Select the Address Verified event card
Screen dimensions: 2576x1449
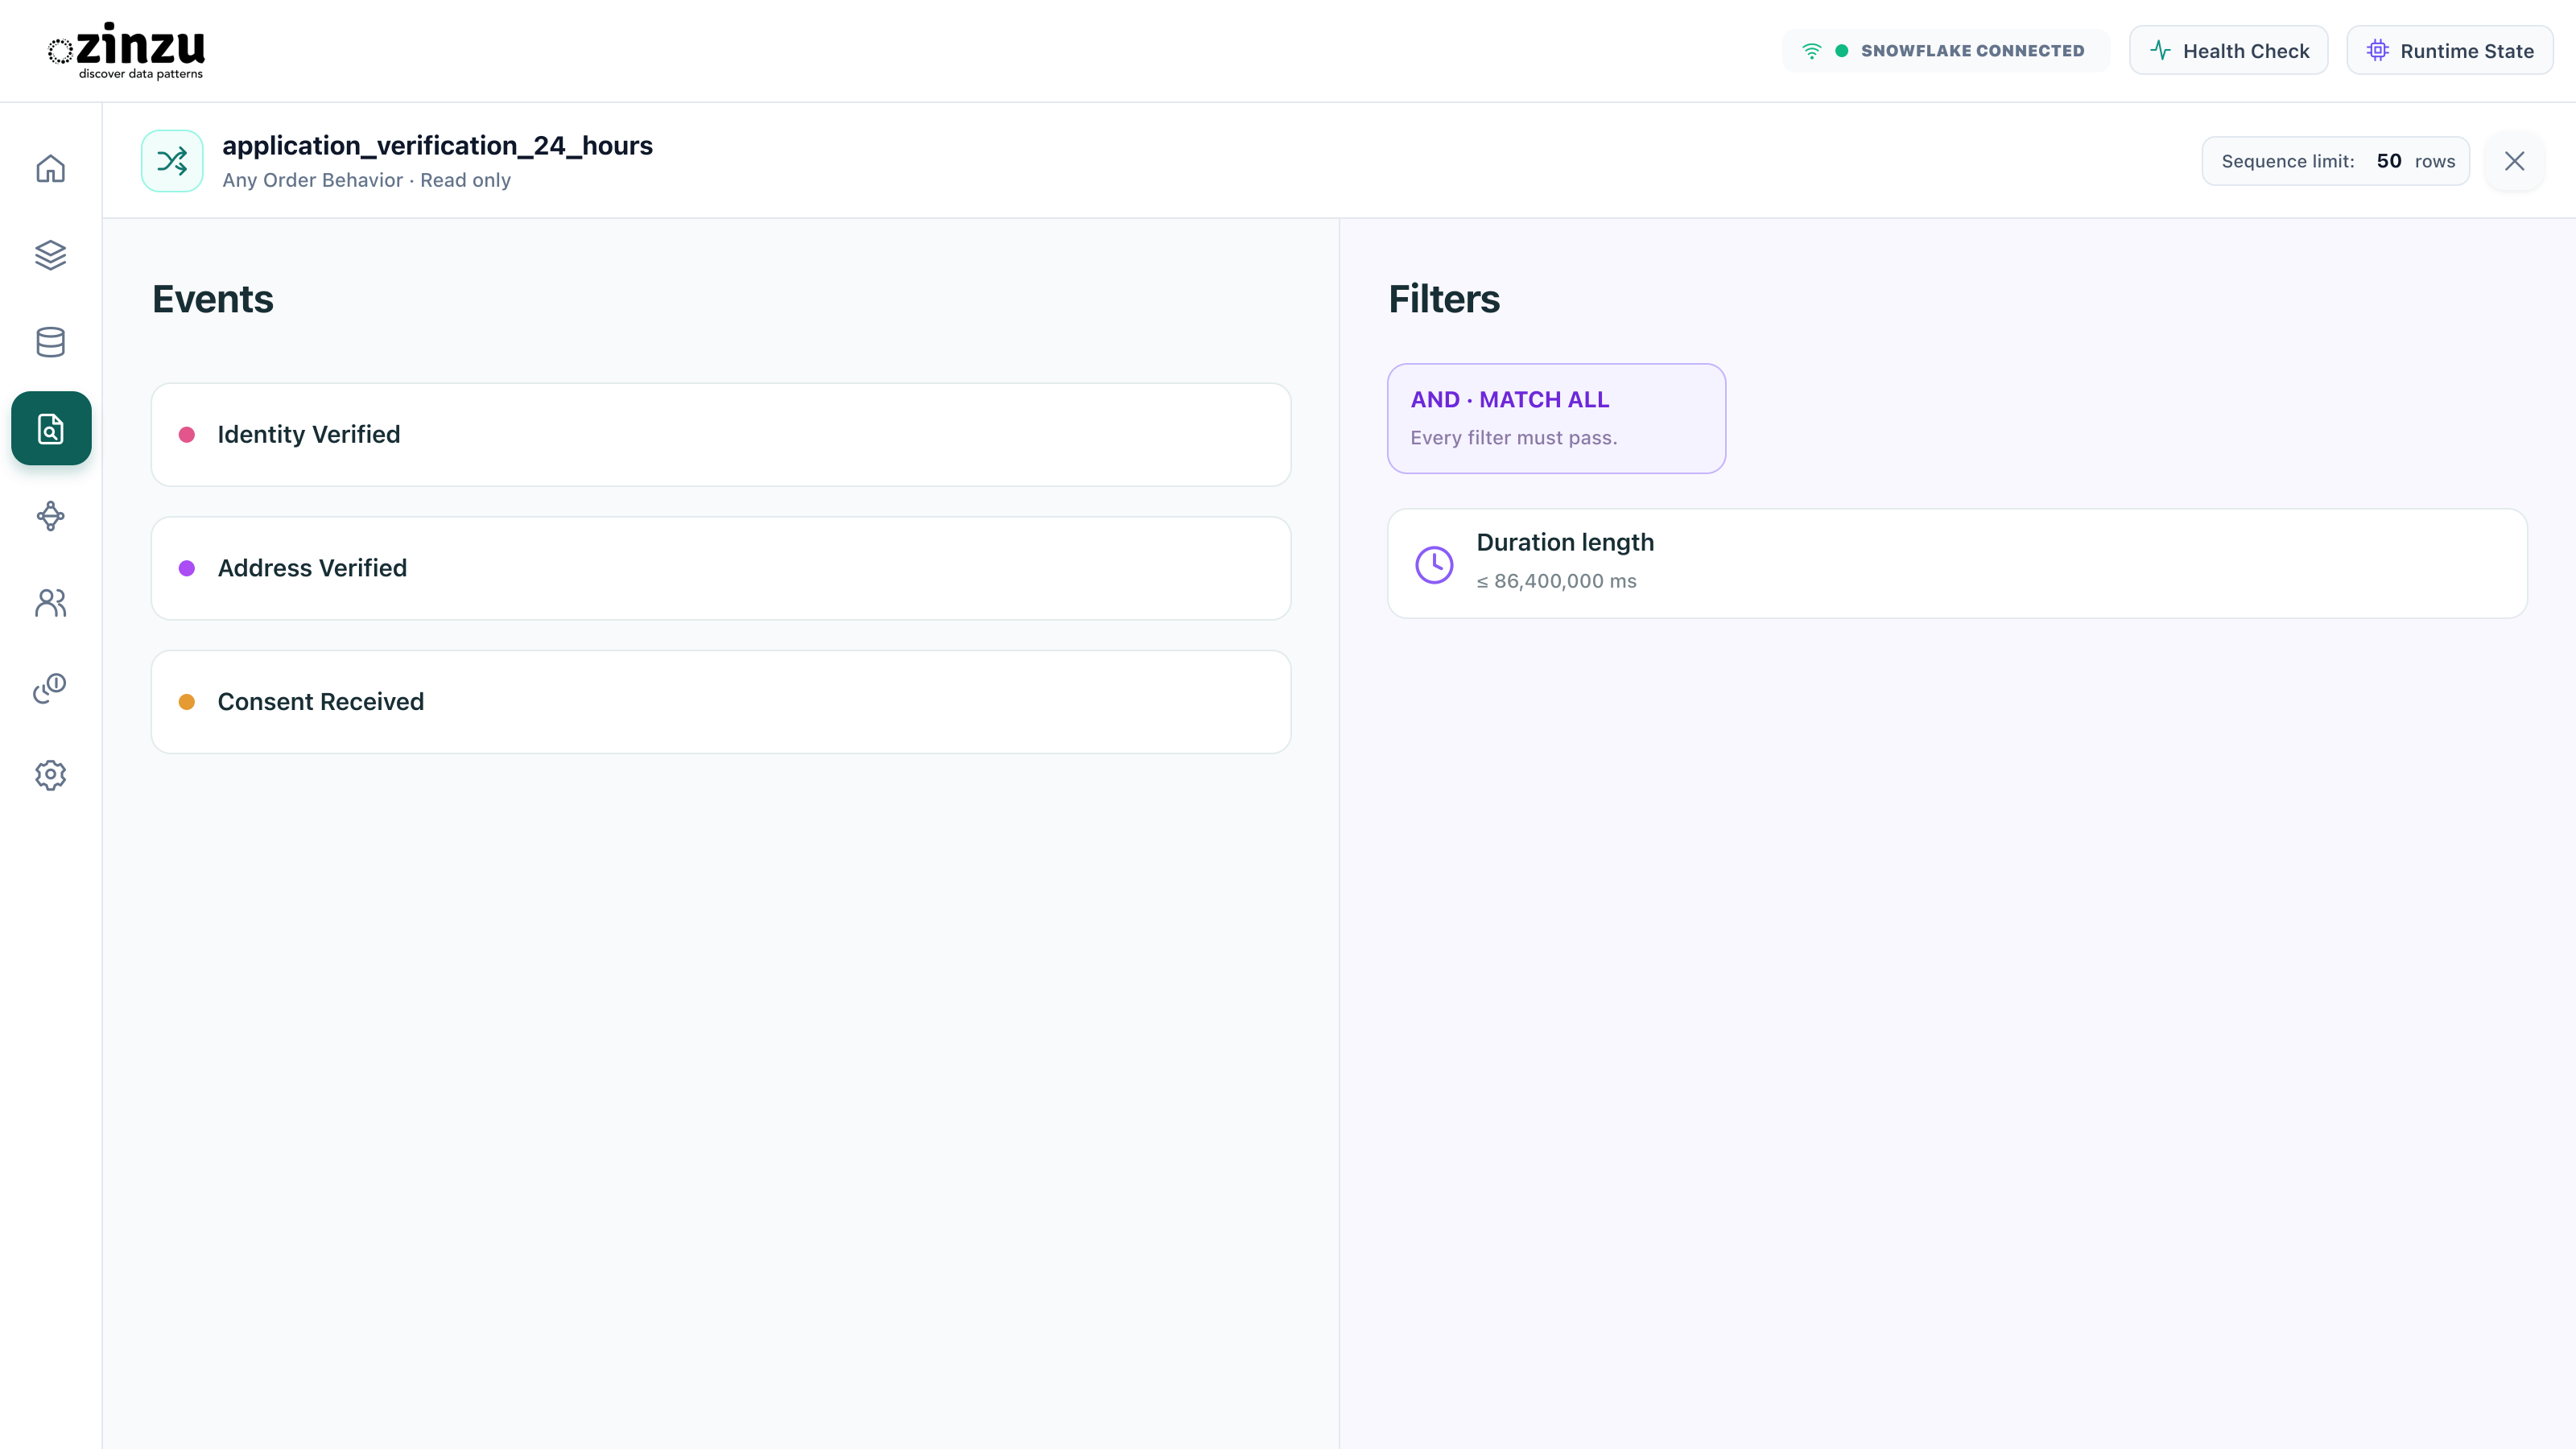coord(721,568)
